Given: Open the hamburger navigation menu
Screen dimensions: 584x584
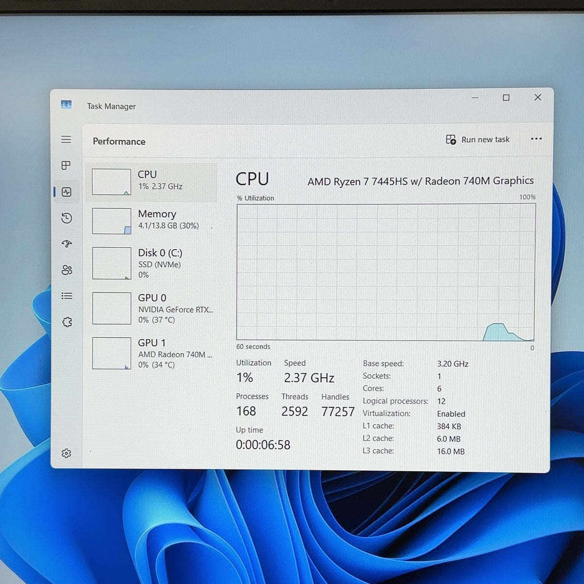Looking at the screenshot, I should click(x=66, y=140).
